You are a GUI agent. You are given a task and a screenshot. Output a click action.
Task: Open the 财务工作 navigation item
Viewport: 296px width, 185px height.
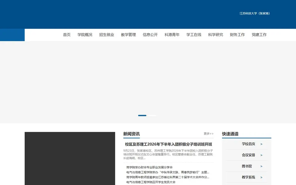(x=237, y=35)
